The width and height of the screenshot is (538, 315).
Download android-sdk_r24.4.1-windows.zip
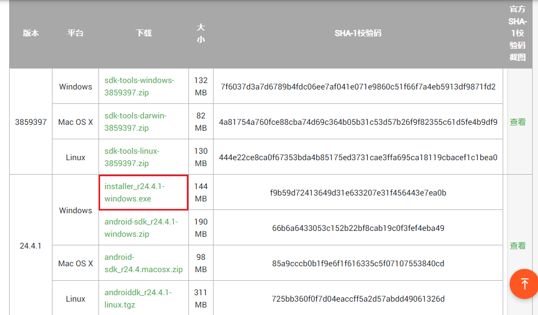tap(141, 228)
